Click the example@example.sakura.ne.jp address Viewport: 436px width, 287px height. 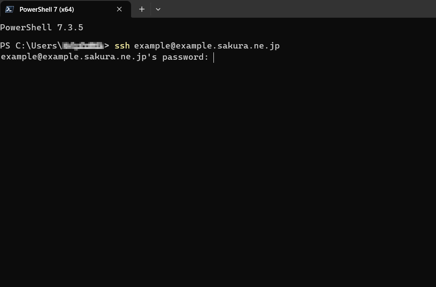(206, 45)
